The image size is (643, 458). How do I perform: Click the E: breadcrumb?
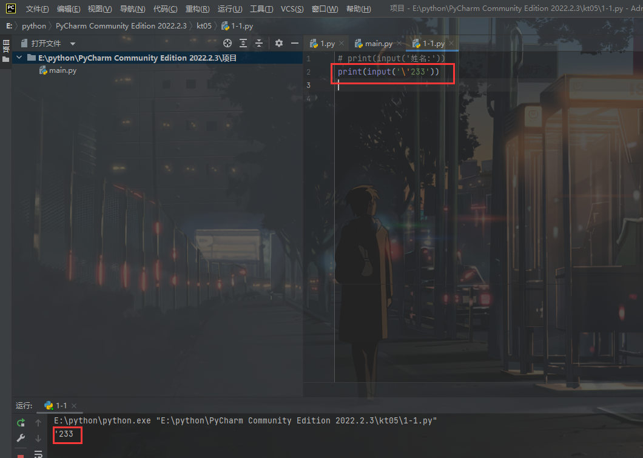pyautogui.click(x=9, y=26)
